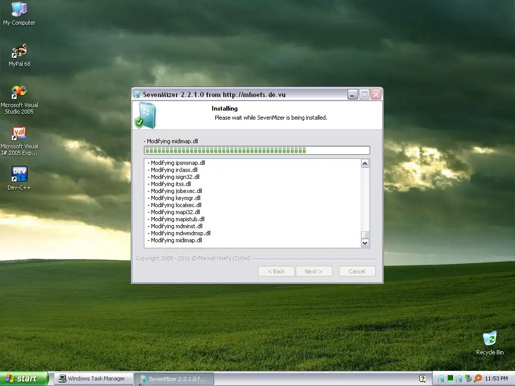Screen dimensions: 515x386
Task: Click the log list scroll-down arrow
Action: pos(365,243)
